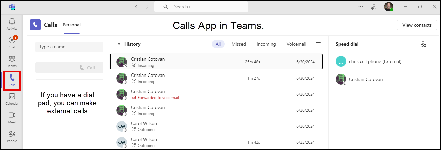Open profile picture account menu
This screenshot has width=441, height=150.
click(388, 7)
